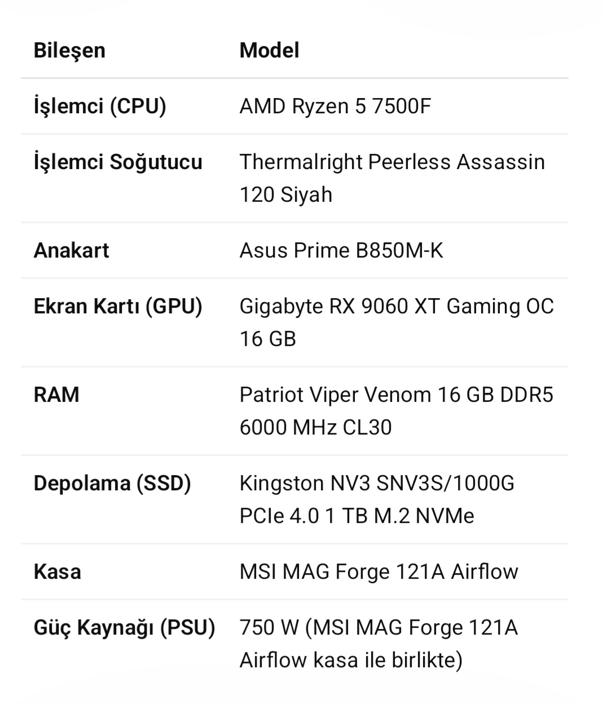Click AMD Ryzen 5 7500F text
The image size is (603, 705).
coord(335,106)
